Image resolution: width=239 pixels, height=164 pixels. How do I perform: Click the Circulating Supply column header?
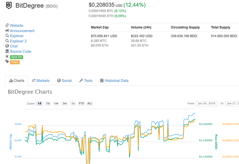pyautogui.click(x=185, y=28)
